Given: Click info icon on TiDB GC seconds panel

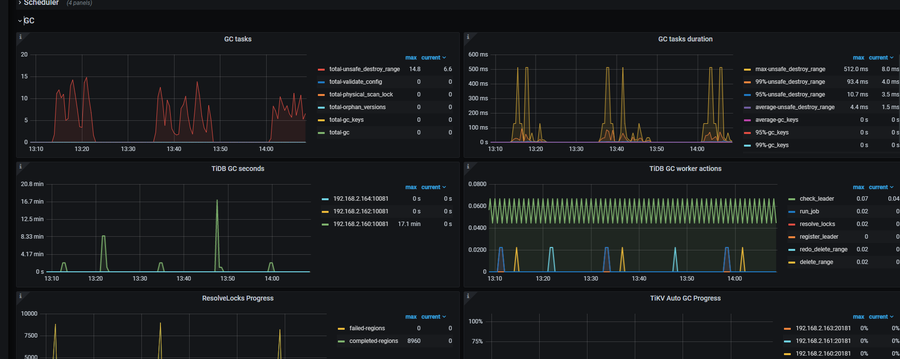Looking at the screenshot, I should (20, 167).
